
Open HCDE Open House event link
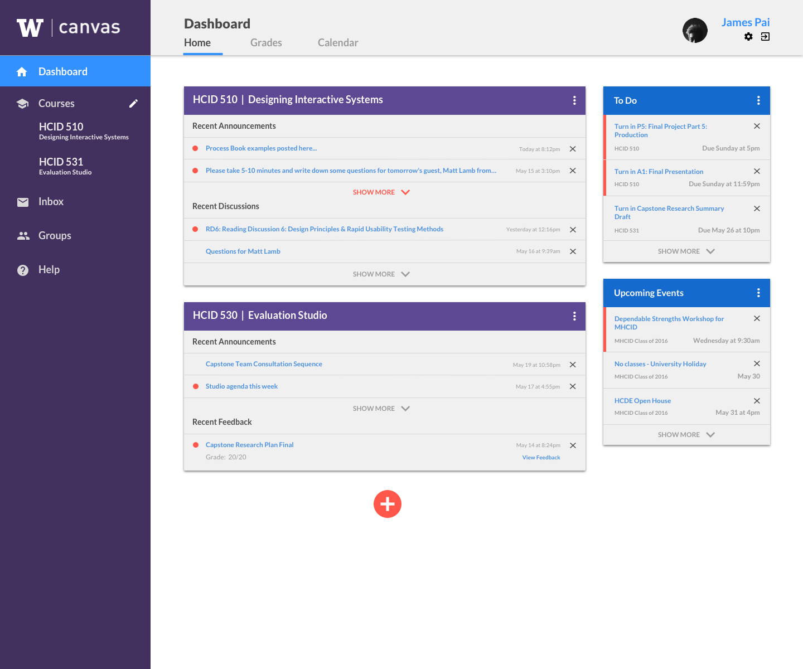pos(642,401)
